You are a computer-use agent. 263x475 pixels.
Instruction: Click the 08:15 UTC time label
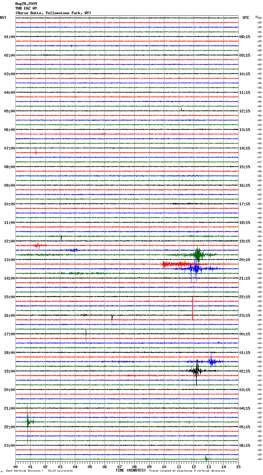[245, 37]
